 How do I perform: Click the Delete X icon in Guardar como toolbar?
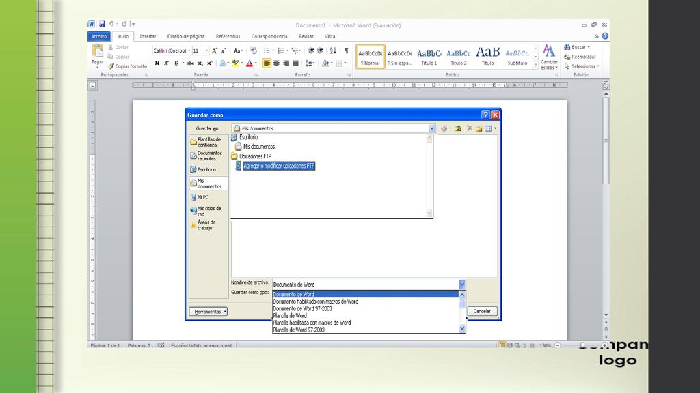point(469,128)
